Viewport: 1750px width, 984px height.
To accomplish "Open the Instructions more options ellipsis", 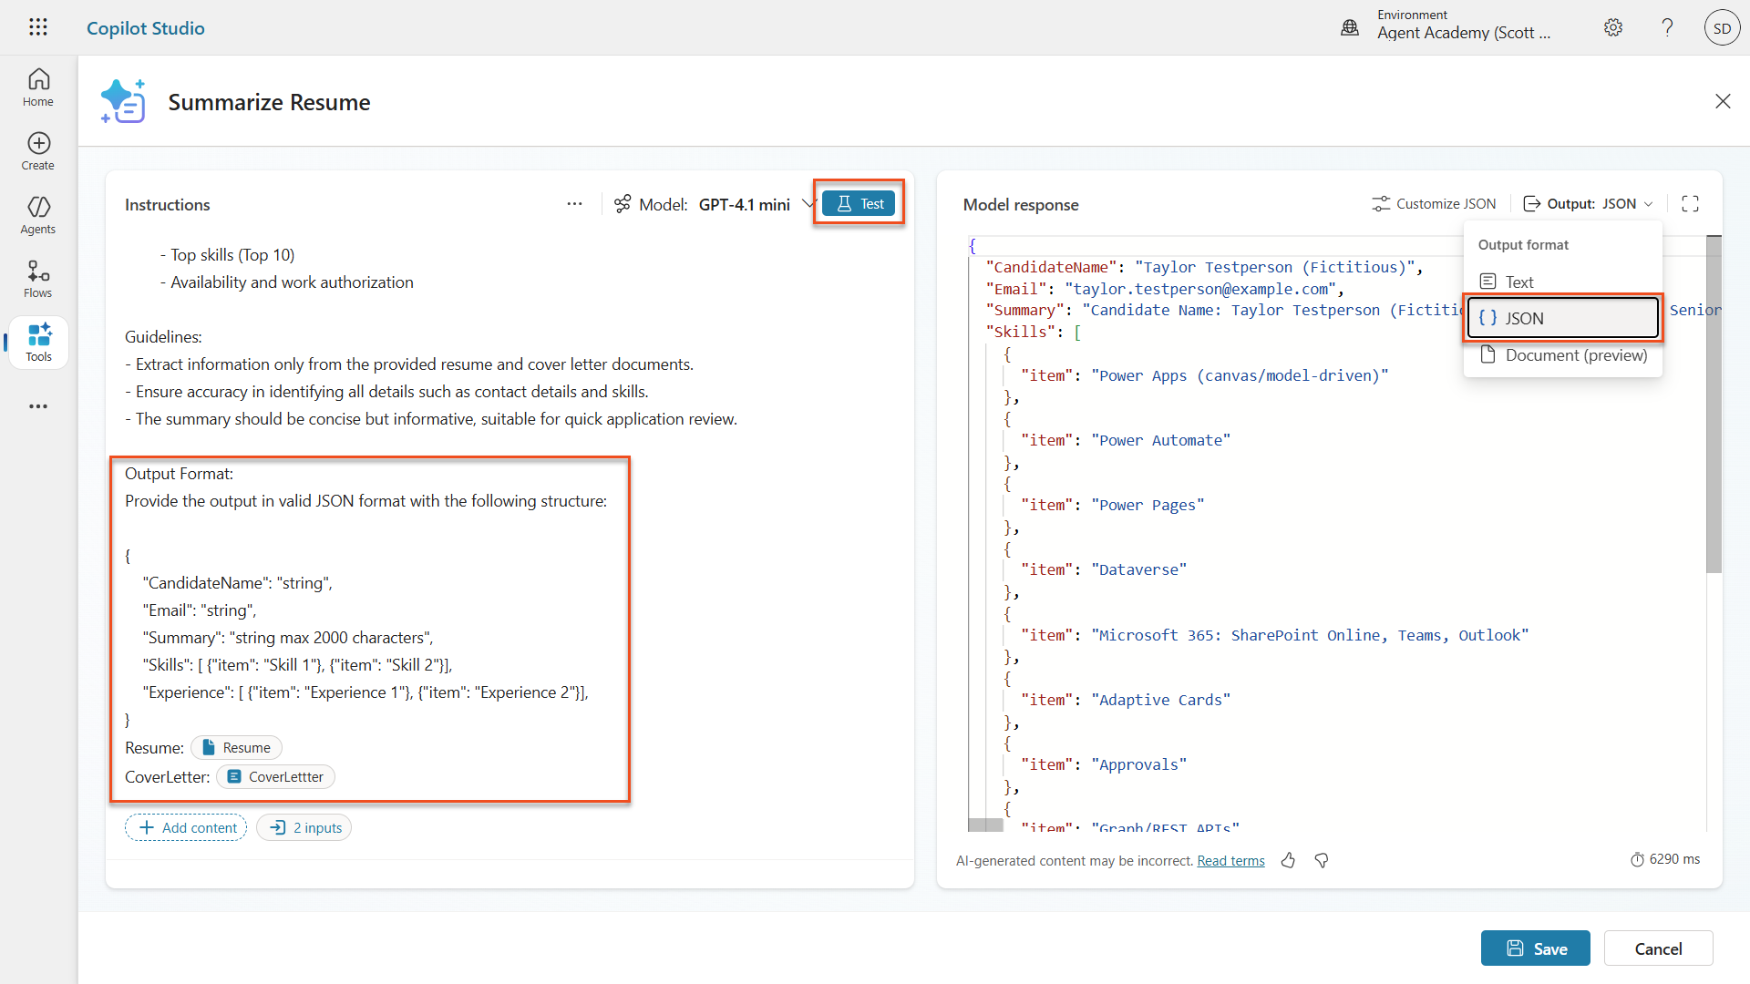I will click(x=574, y=204).
